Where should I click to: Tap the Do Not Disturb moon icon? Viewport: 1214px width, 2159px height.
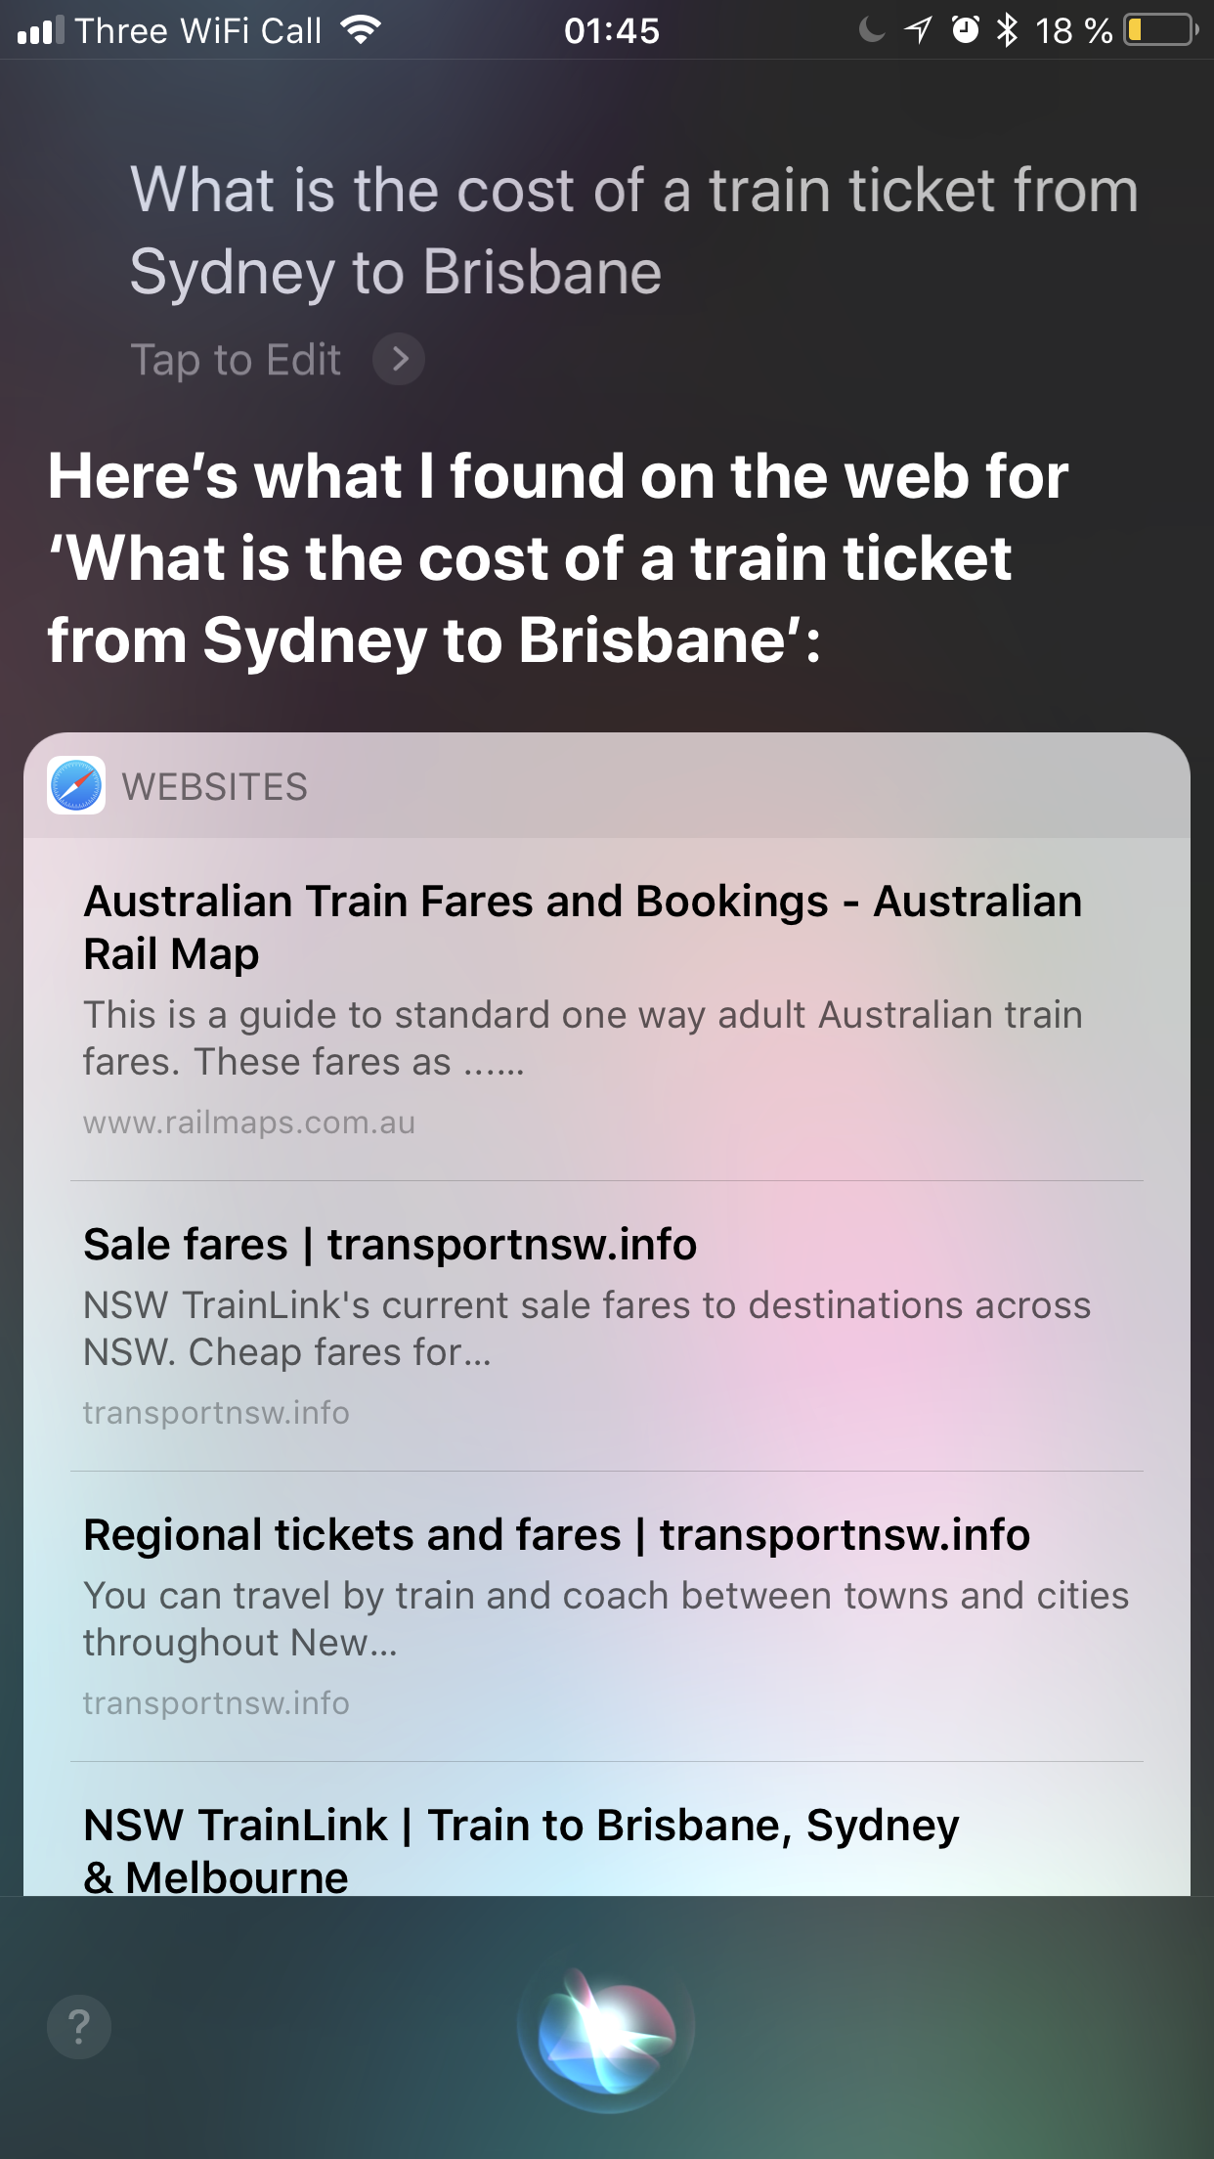871,30
